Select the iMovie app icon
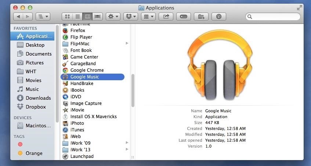This screenshot has width=311, height=166. click(65, 110)
